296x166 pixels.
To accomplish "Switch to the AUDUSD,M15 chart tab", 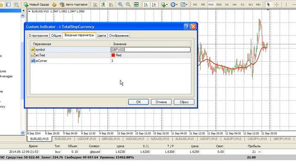I will 185,139.
